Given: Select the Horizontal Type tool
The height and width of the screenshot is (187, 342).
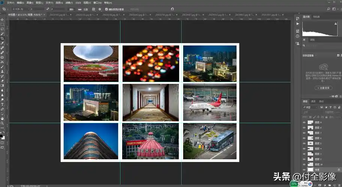Looking at the screenshot, I should coord(2,105).
